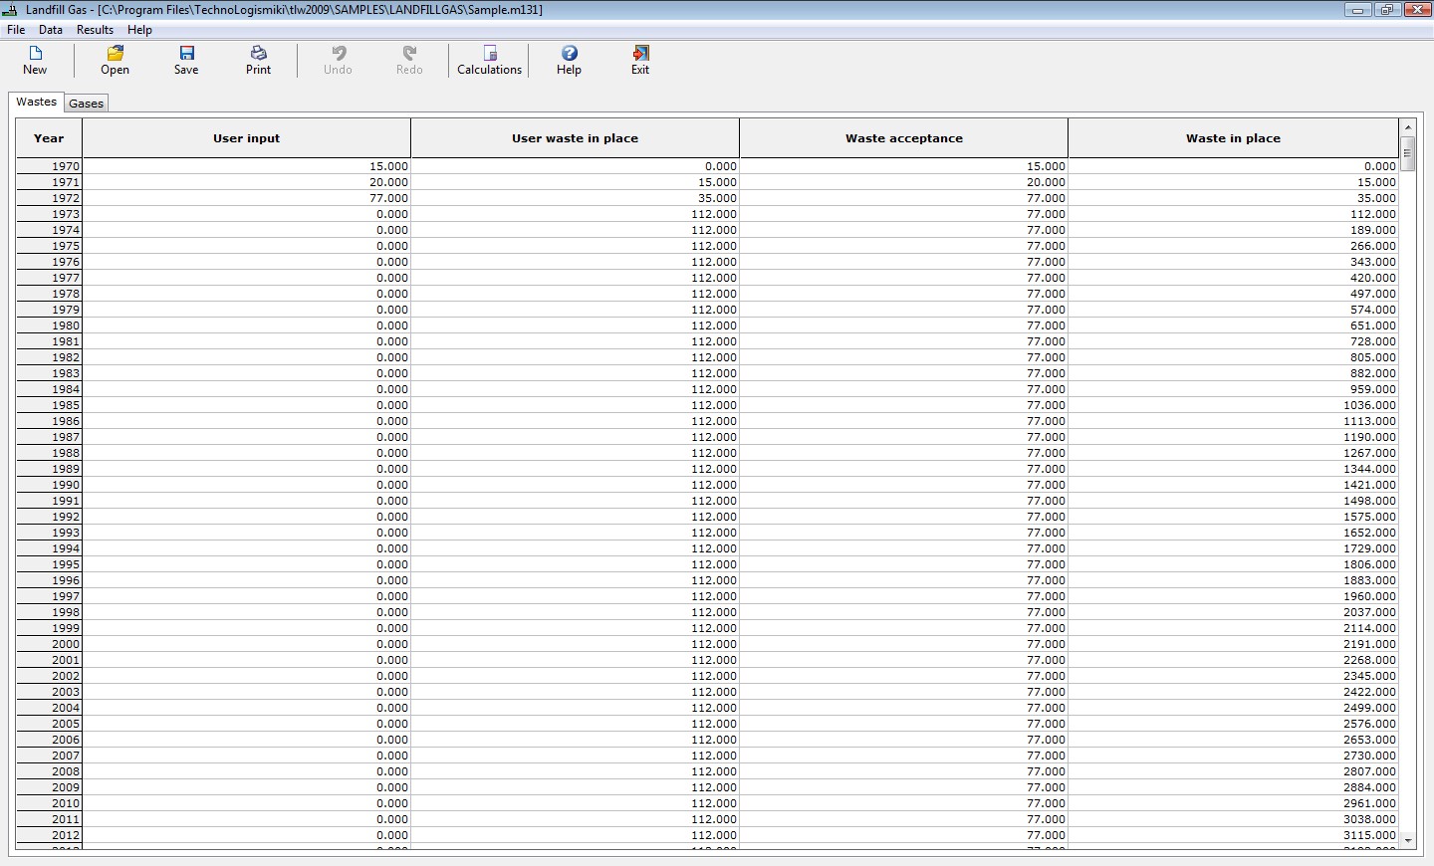Click the Waste acceptance column header
Viewport: 1434px width, 866px height.
coord(903,138)
